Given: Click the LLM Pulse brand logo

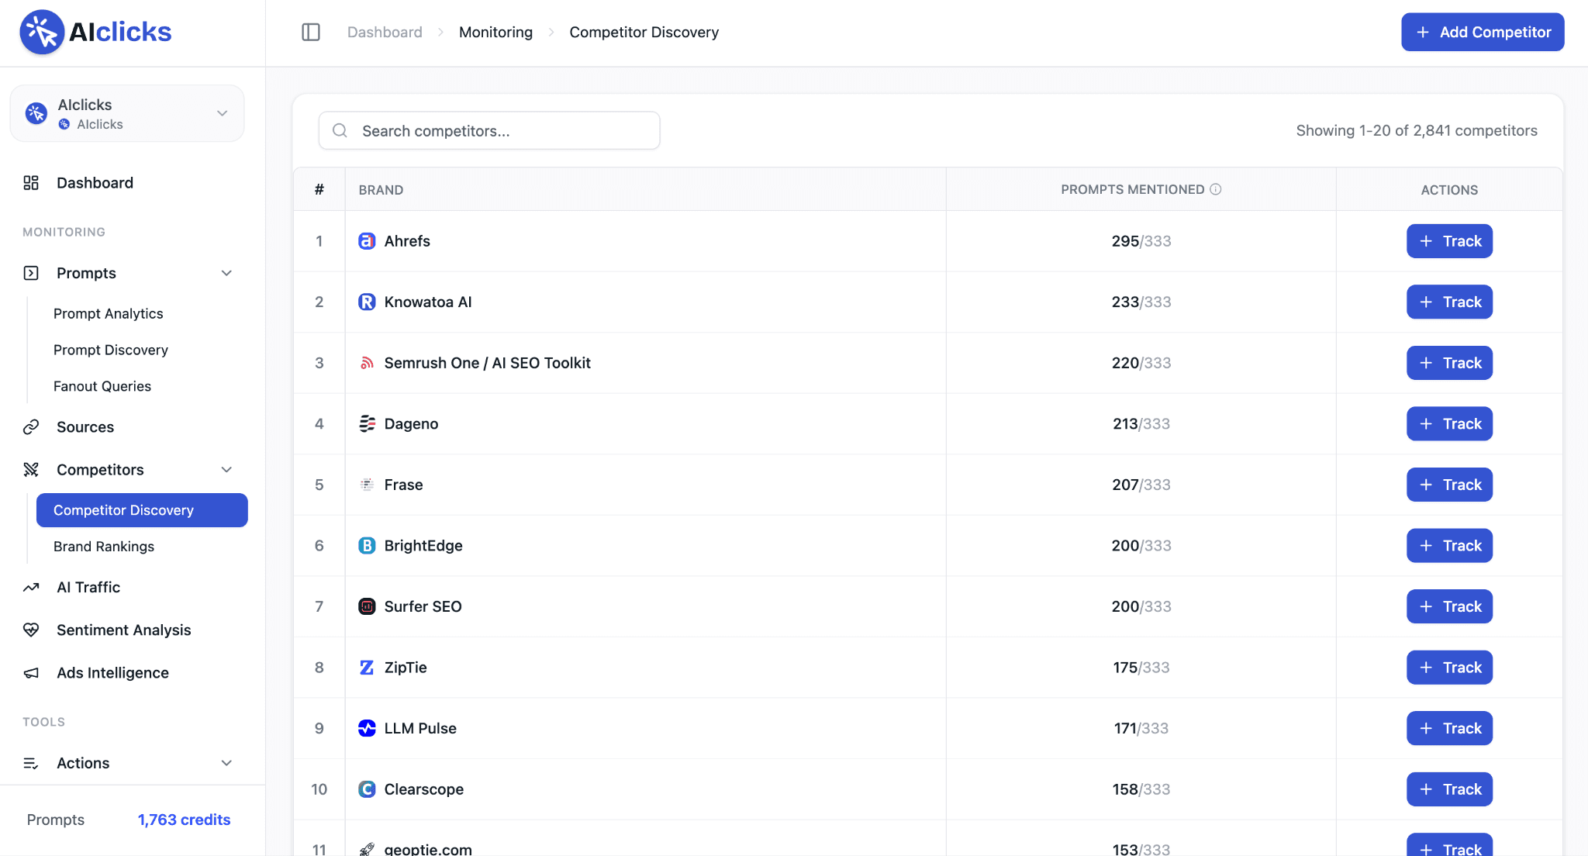Looking at the screenshot, I should click(367, 728).
